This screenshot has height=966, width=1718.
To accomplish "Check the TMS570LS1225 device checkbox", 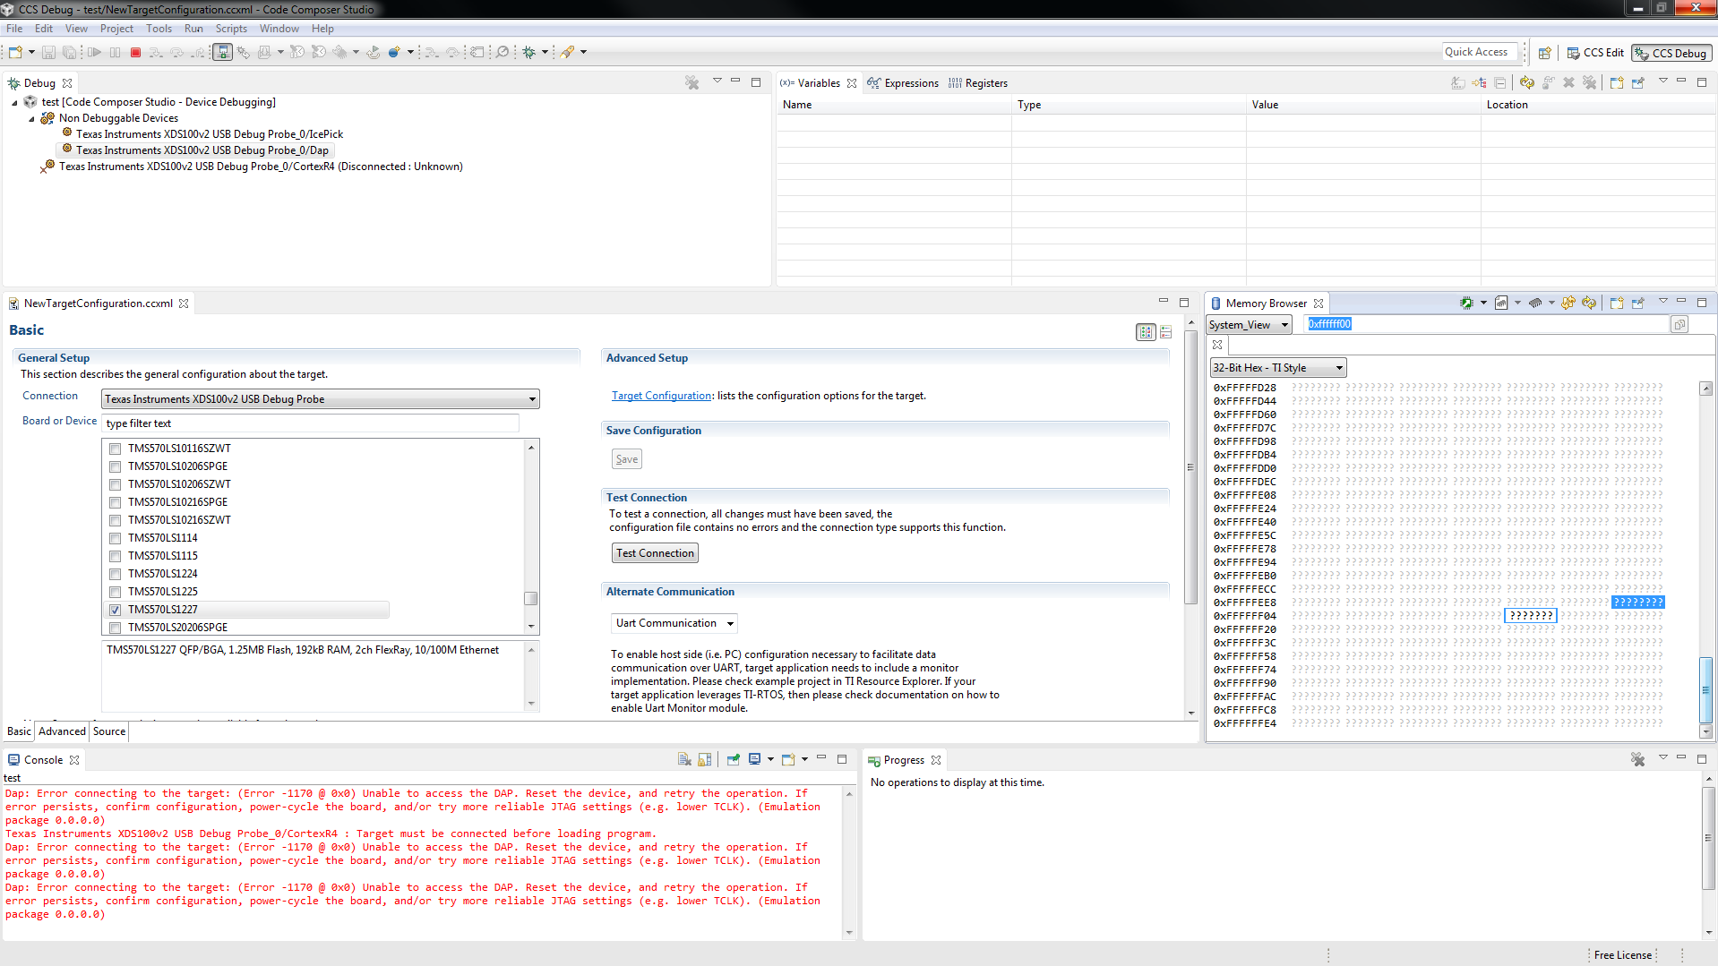I will (x=115, y=592).
